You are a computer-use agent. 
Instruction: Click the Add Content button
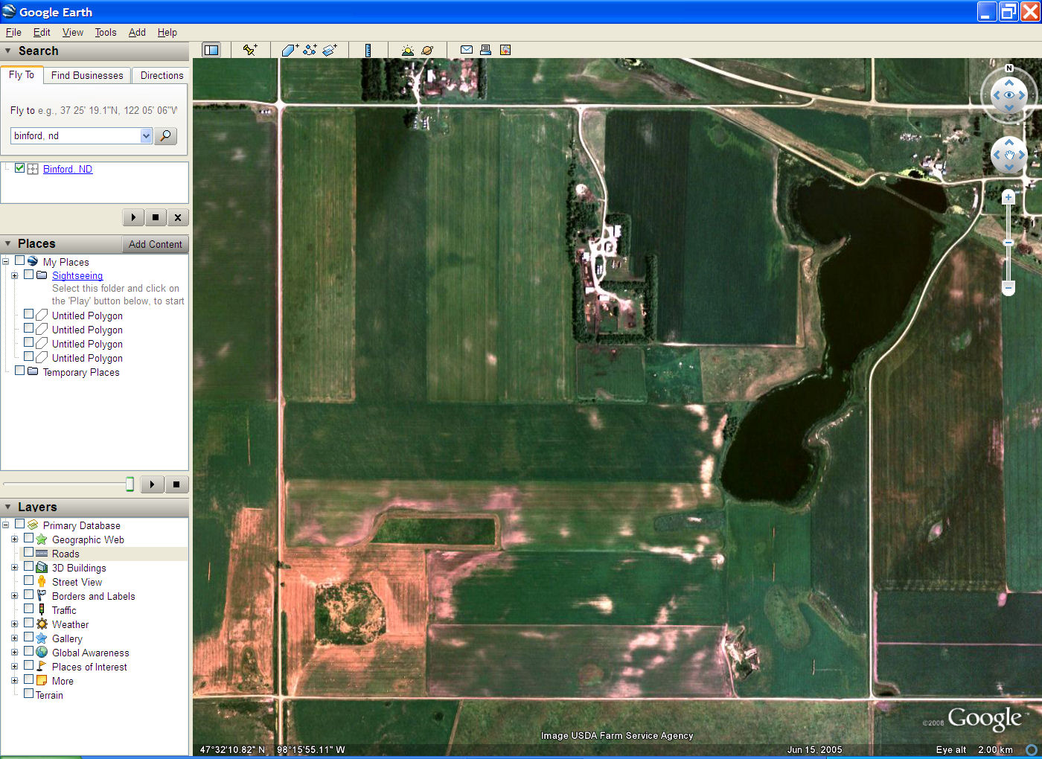click(x=155, y=244)
